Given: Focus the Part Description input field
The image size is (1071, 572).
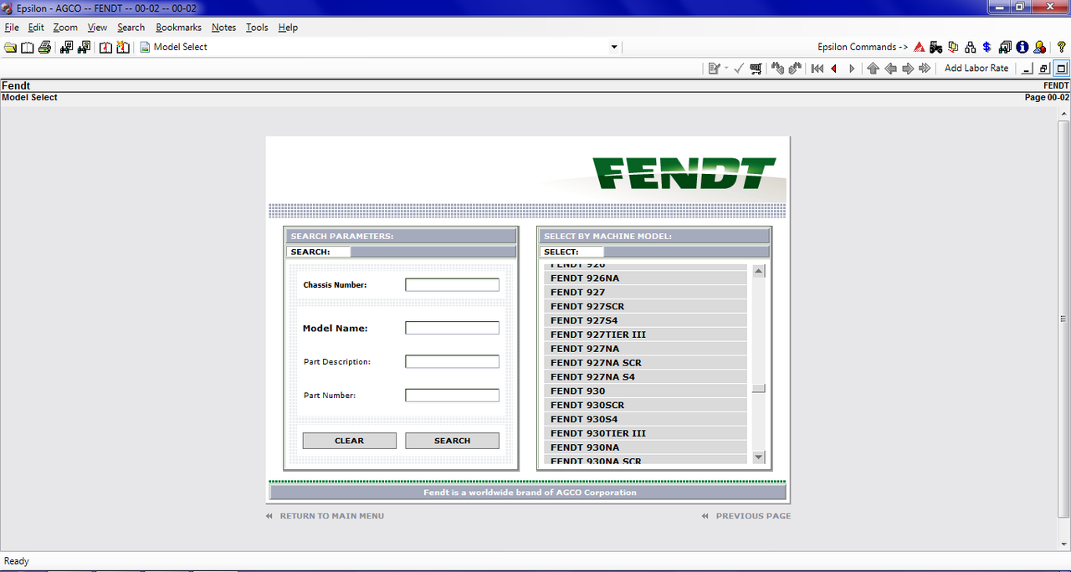Looking at the screenshot, I should [x=453, y=362].
